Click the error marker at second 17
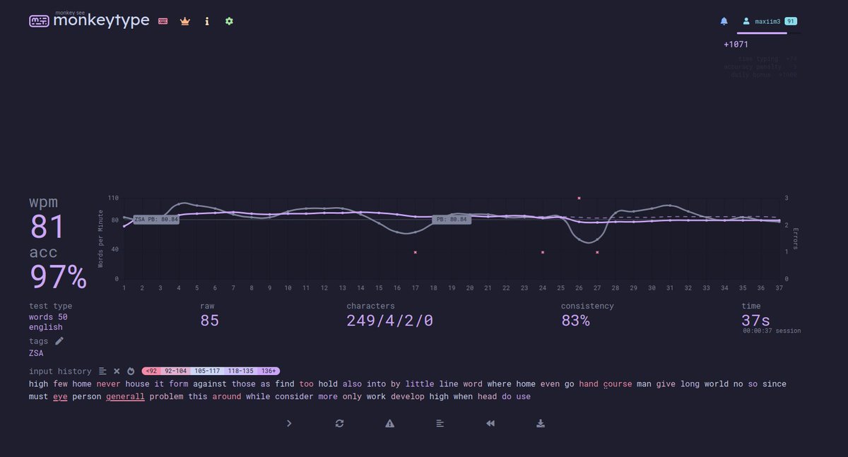This screenshot has width=848, height=457. click(416, 252)
